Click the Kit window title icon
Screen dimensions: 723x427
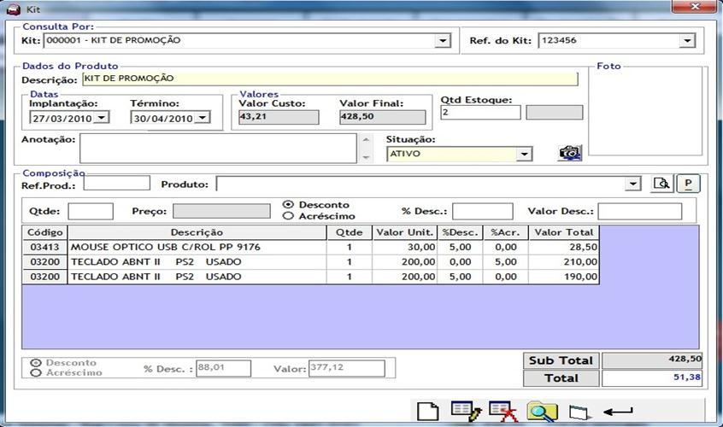pos(15,9)
